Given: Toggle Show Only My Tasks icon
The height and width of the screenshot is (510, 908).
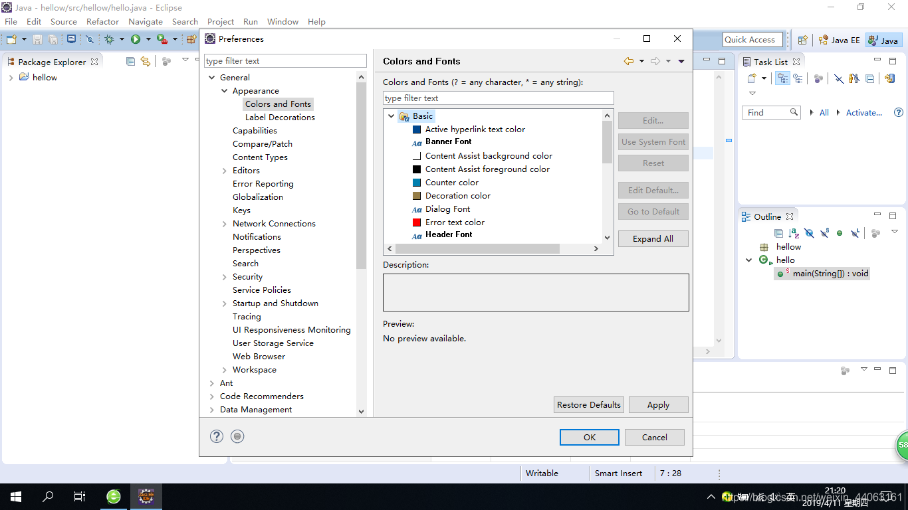Looking at the screenshot, I should click(854, 78).
